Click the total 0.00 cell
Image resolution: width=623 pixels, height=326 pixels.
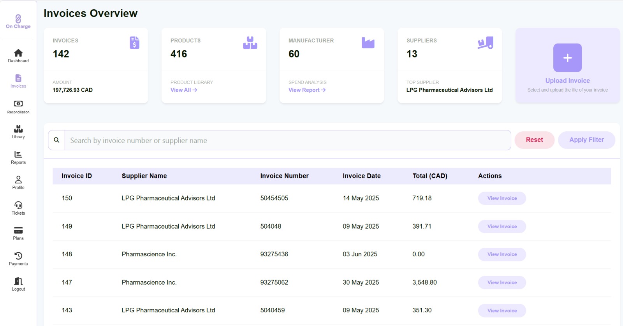coord(419,254)
